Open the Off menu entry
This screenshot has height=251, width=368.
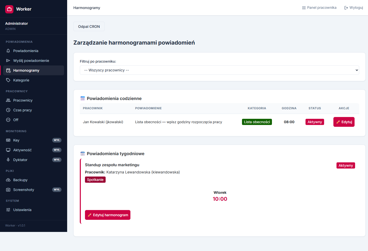34,120
